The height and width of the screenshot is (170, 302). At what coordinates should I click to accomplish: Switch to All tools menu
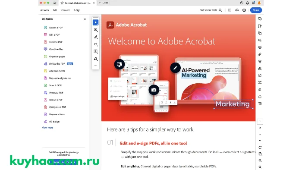[x=44, y=10]
